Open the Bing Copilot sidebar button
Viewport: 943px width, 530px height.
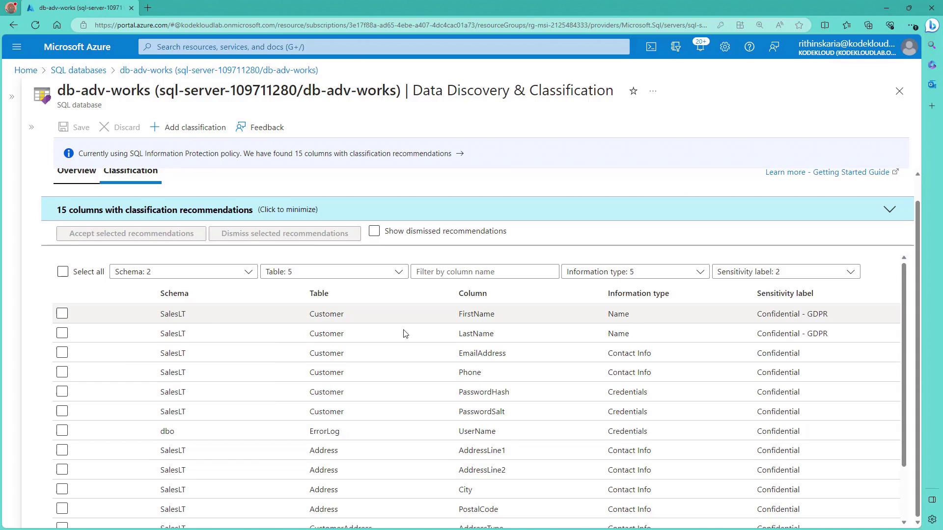(932, 25)
